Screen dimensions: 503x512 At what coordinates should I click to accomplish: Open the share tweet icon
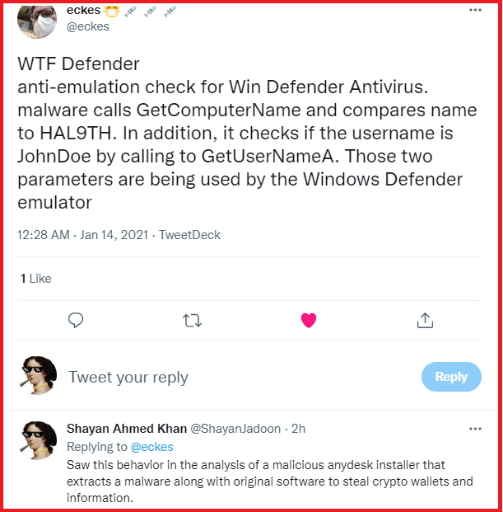[425, 320]
